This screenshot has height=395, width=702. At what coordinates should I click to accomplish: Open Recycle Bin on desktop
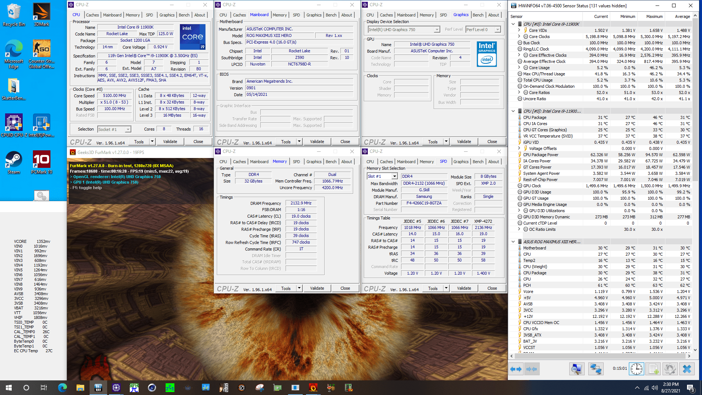(14, 15)
